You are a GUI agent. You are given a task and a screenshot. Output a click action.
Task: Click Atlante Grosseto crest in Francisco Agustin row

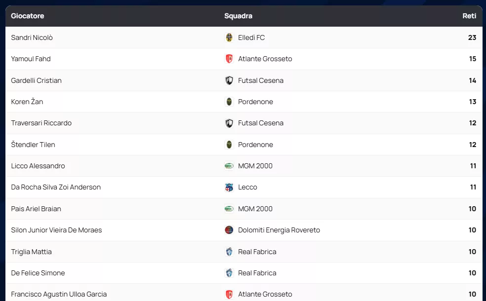pyautogui.click(x=229, y=294)
